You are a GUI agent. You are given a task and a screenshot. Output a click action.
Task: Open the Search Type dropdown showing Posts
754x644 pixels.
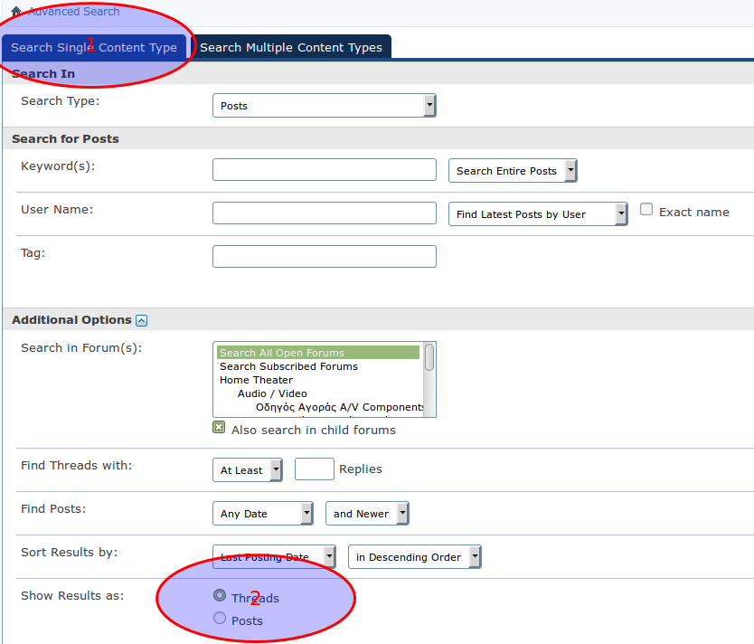(x=324, y=106)
